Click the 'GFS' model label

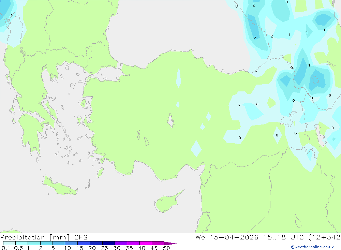click(81, 237)
